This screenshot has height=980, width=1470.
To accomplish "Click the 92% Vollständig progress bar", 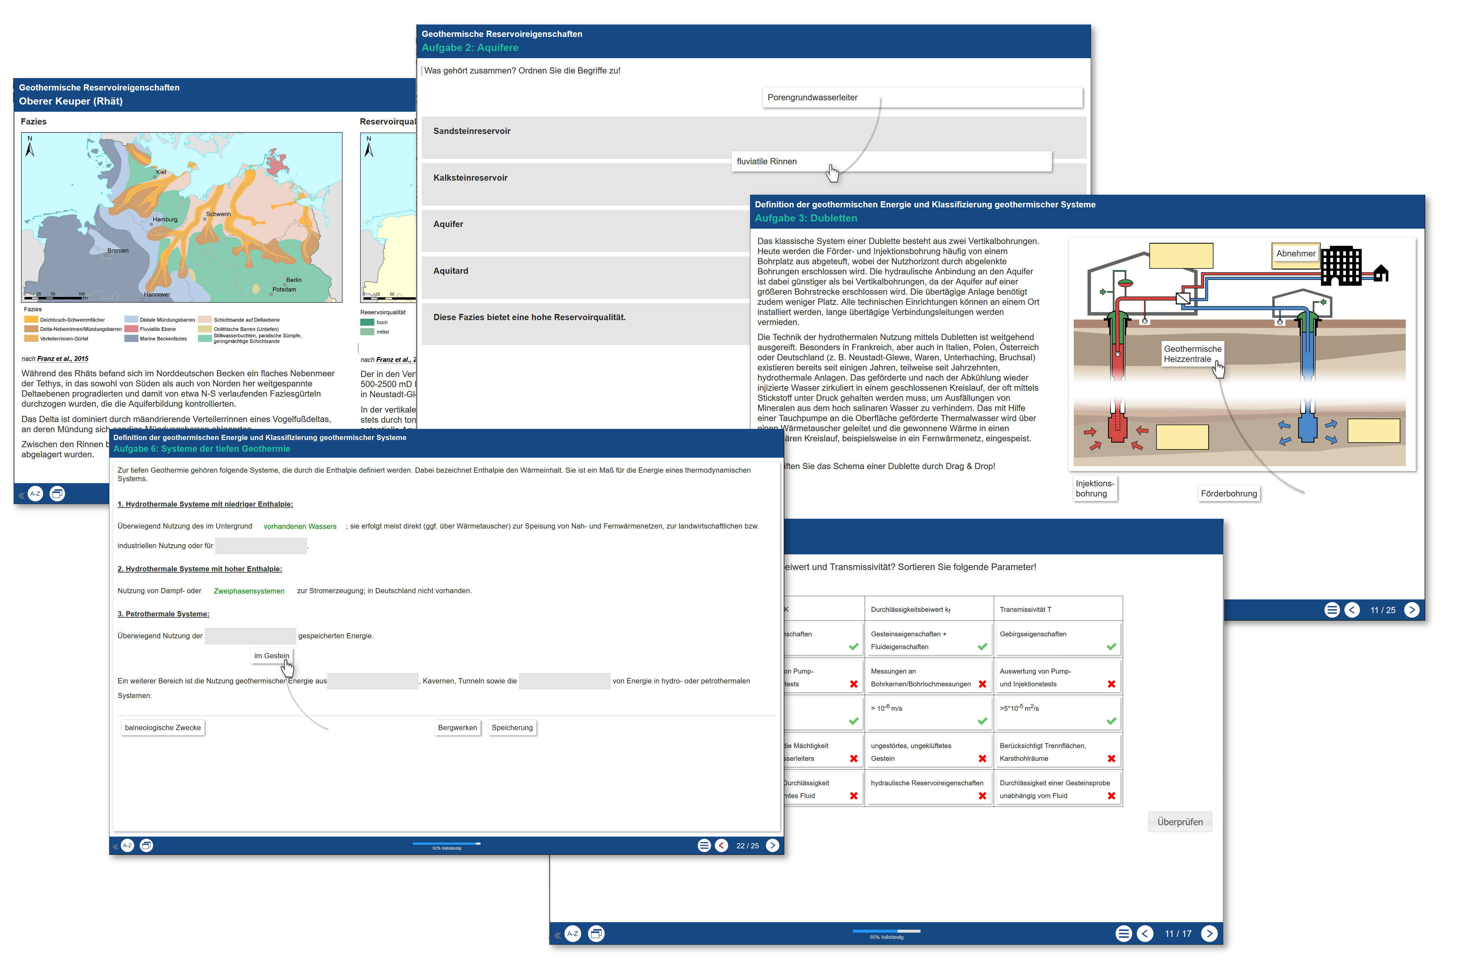I will click(x=446, y=844).
